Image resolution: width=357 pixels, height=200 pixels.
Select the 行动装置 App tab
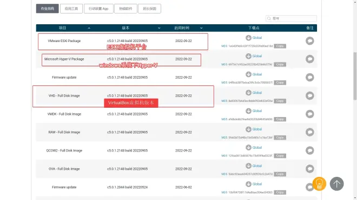point(98,9)
